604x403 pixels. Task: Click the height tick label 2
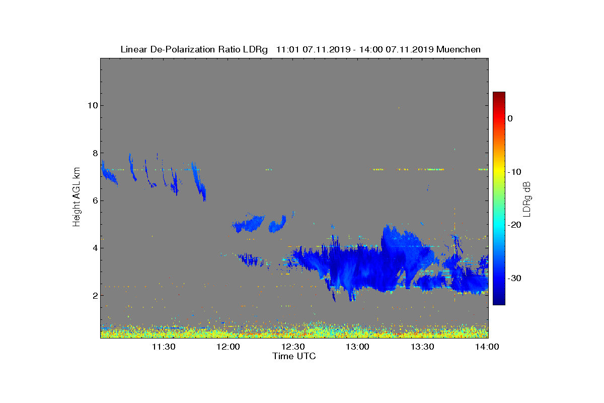(x=95, y=295)
